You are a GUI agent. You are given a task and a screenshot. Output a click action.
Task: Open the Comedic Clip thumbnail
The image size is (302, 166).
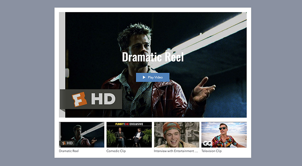[x=129, y=135]
